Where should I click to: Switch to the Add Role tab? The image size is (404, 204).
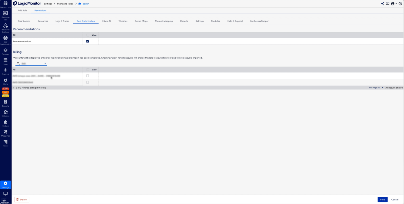22,11
